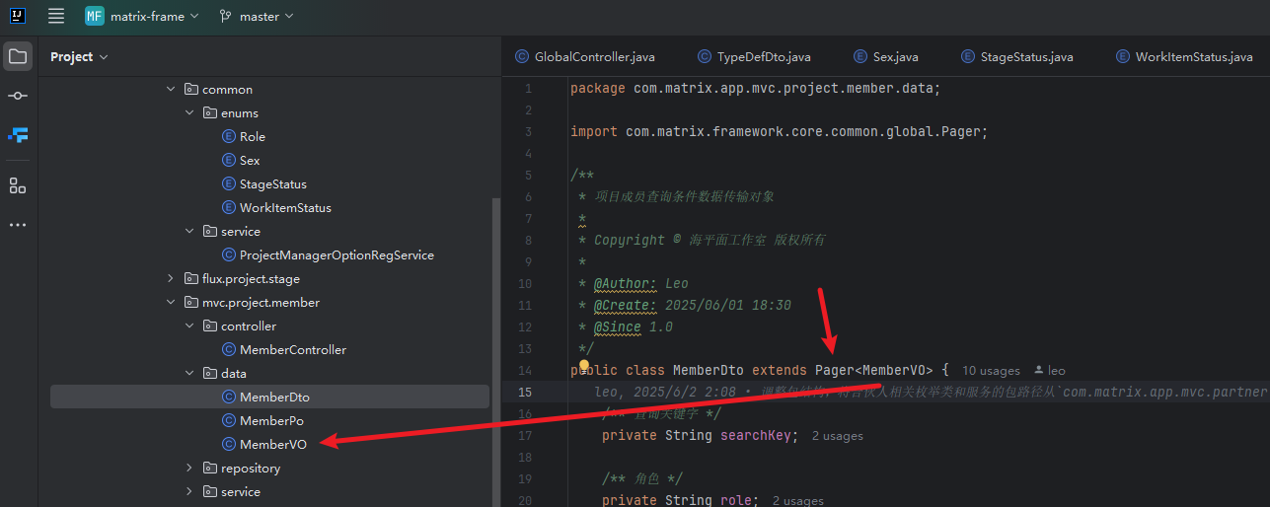The image size is (1270, 507).
Task: Select MemberVO in the project tree
Action: pos(272,445)
